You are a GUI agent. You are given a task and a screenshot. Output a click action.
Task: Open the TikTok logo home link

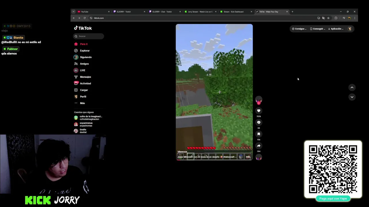point(83,28)
